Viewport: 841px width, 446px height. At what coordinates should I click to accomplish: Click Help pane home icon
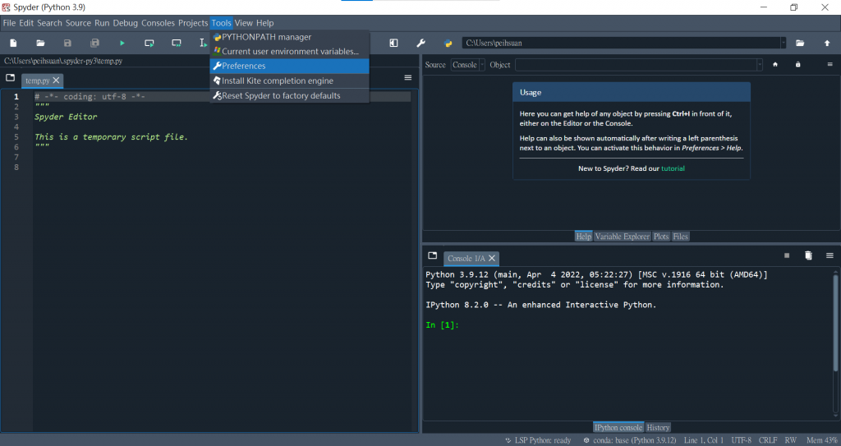[775, 64]
